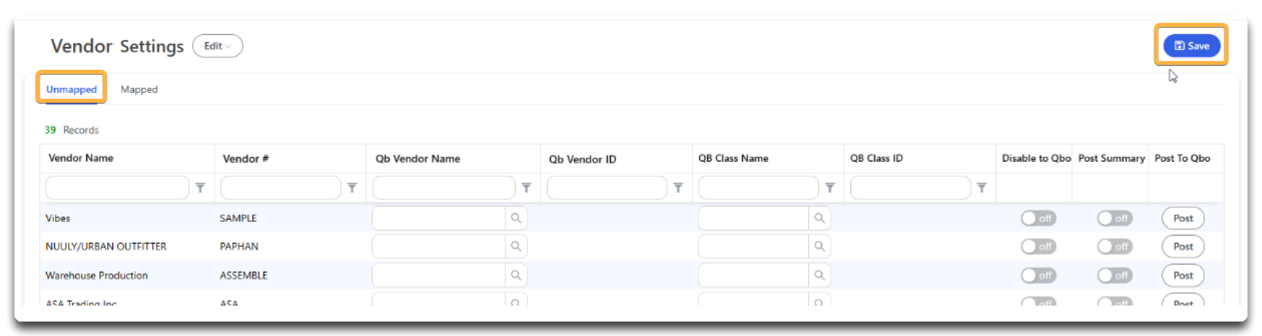Open the Vendor # column filter icon

point(352,188)
